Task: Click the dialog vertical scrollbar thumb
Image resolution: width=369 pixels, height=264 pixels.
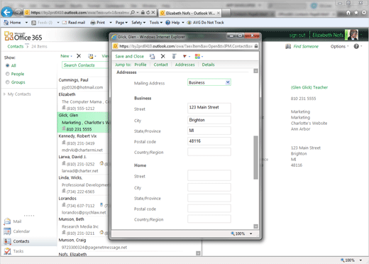Action: click(x=255, y=158)
